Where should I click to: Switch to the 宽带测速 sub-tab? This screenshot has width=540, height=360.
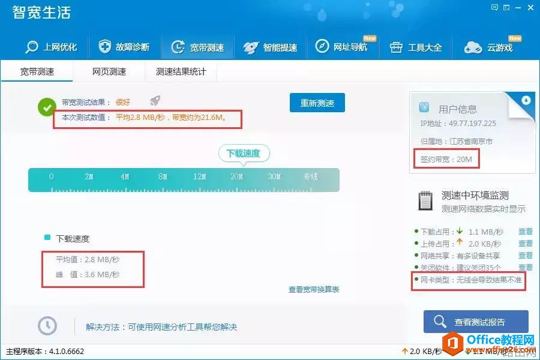coord(37,71)
